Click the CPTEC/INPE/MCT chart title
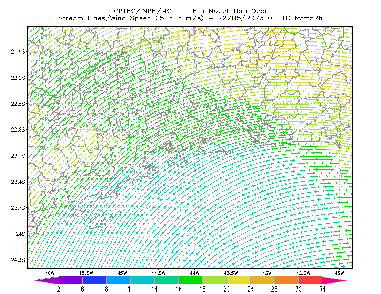Image resolution: width=381 pixels, height=294 pixels. 190,11
